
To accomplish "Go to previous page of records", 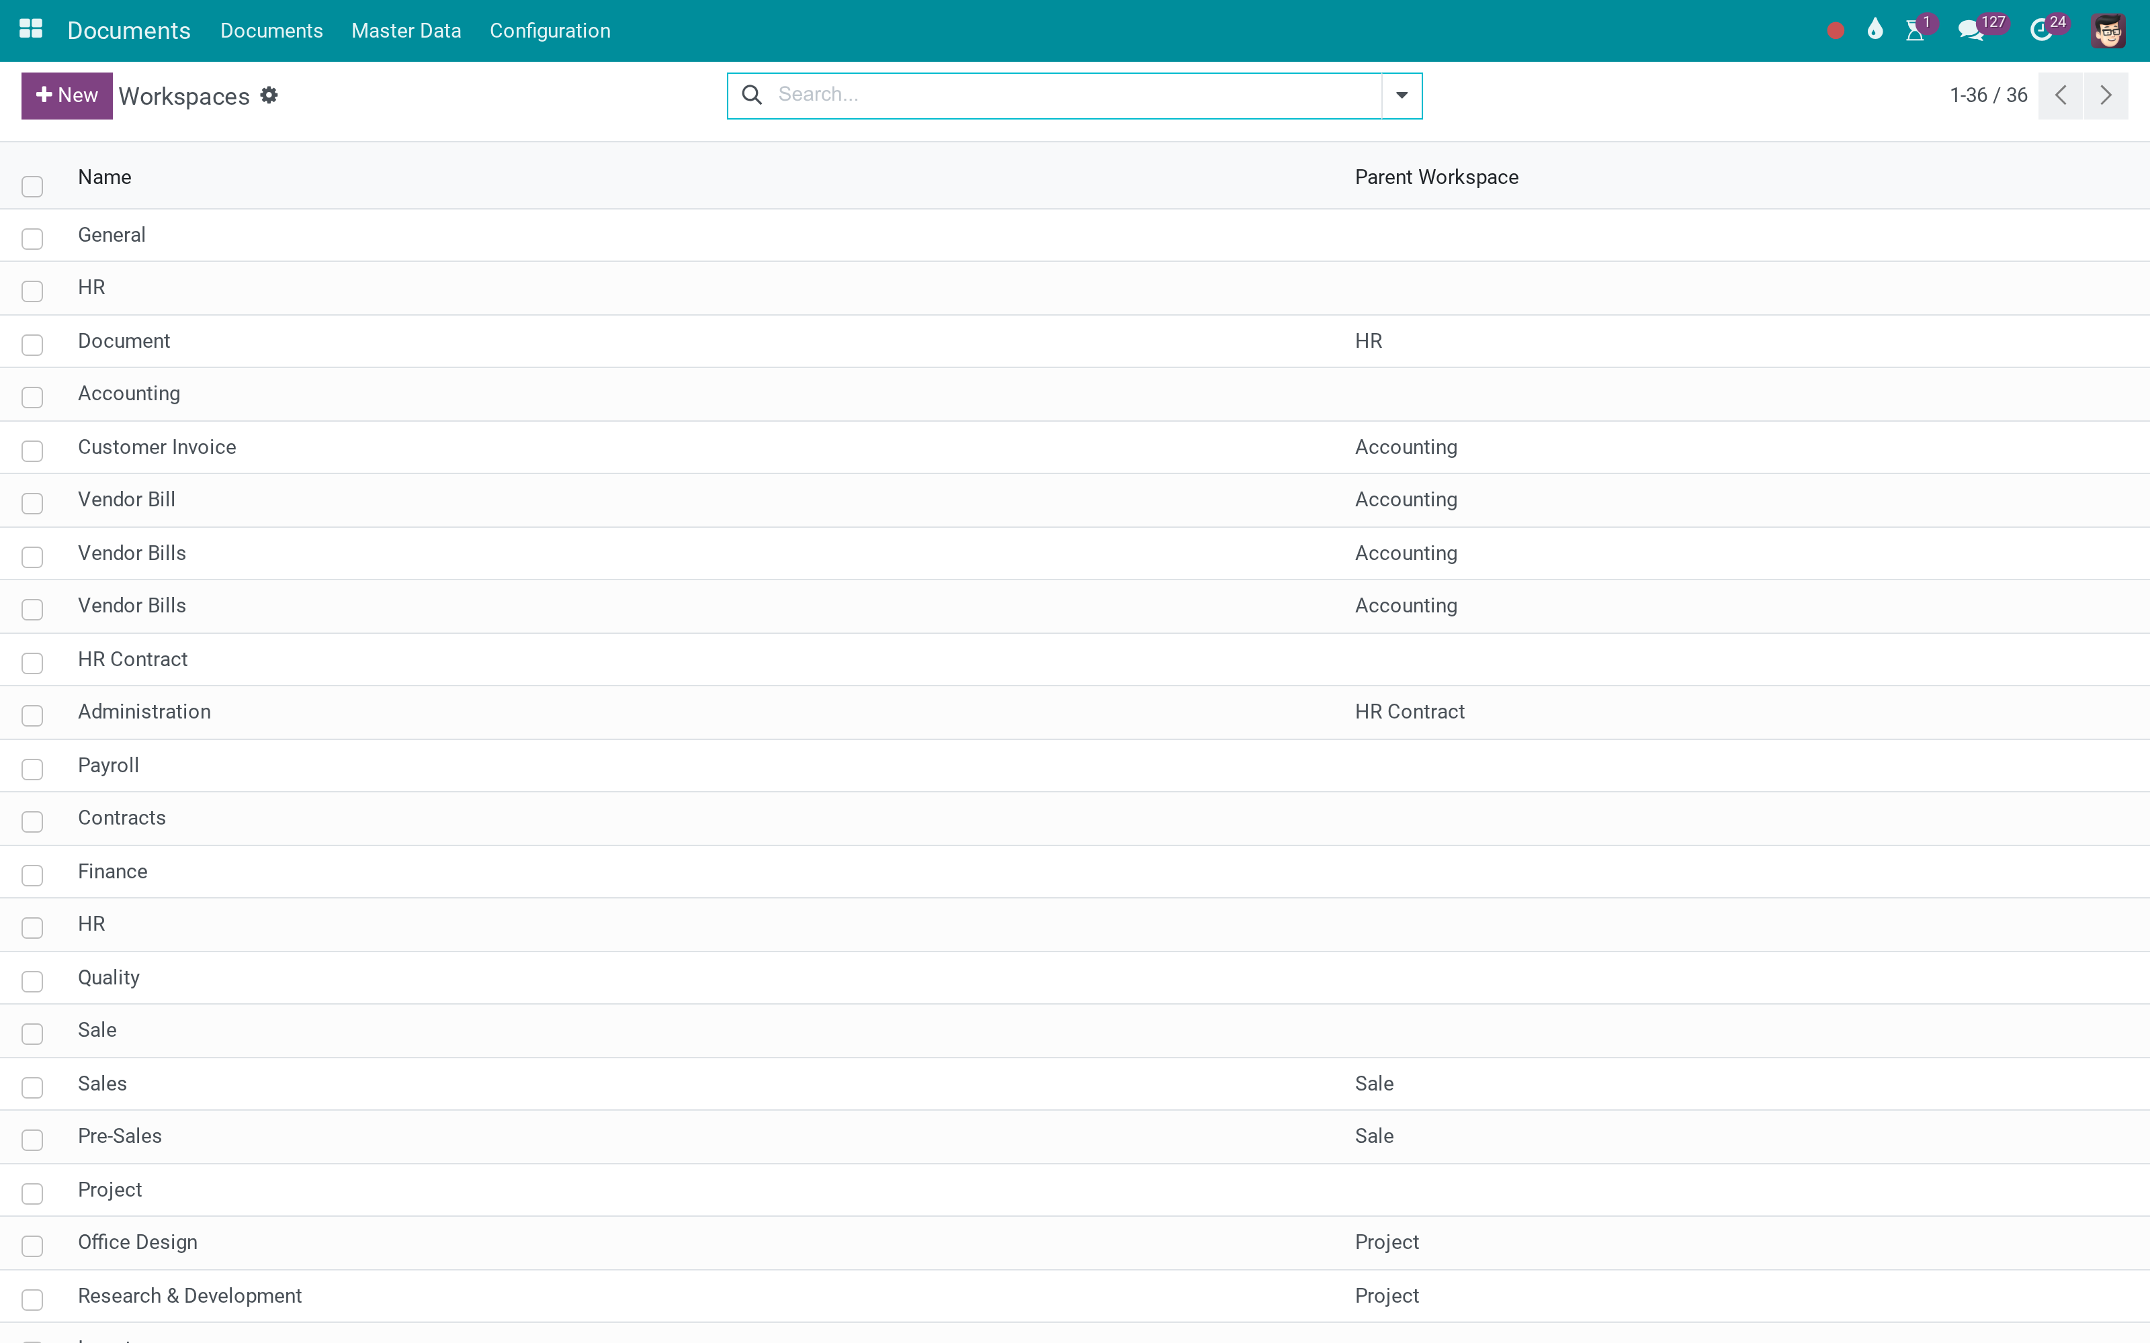I will [2060, 95].
